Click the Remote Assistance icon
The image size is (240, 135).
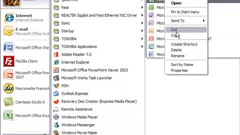point(56,109)
